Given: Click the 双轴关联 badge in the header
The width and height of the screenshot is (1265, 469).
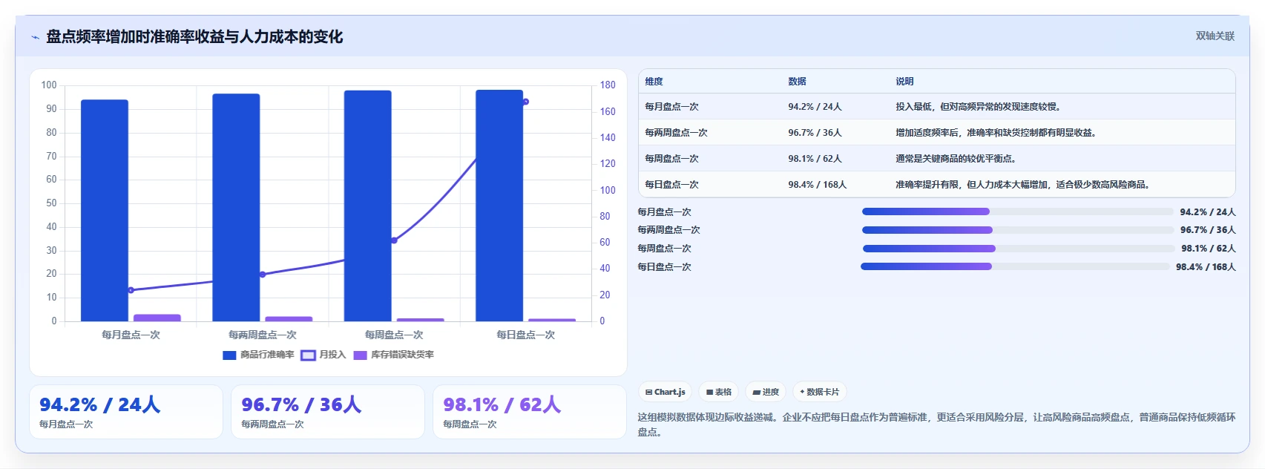Looking at the screenshot, I should pyautogui.click(x=1215, y=36).
